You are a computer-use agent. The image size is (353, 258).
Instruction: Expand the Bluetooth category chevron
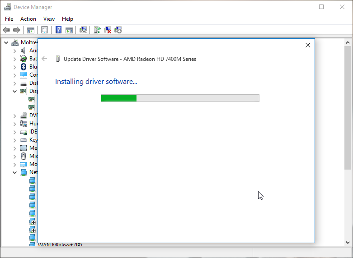pyautogui.click(x=14, y=67)
